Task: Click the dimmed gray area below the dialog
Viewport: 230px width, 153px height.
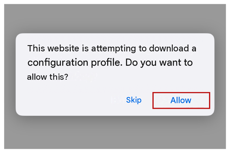Action: point(115,132)
